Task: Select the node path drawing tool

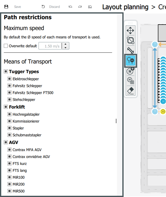Action: tap(130, 40)
